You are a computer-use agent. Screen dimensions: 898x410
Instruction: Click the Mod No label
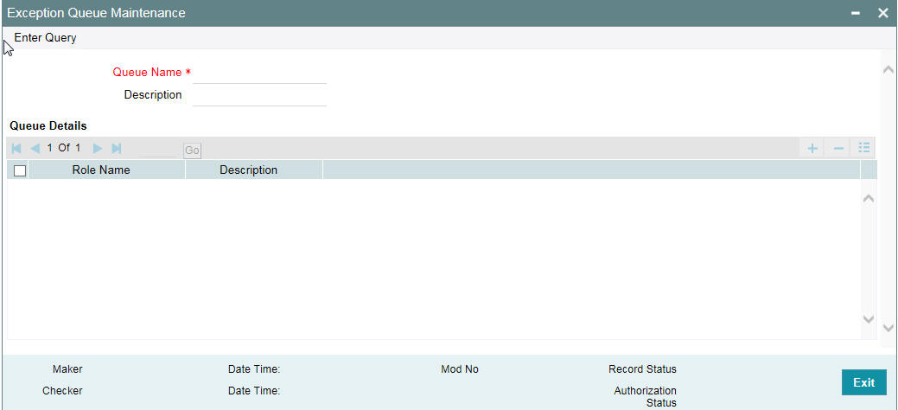(460, 369)
